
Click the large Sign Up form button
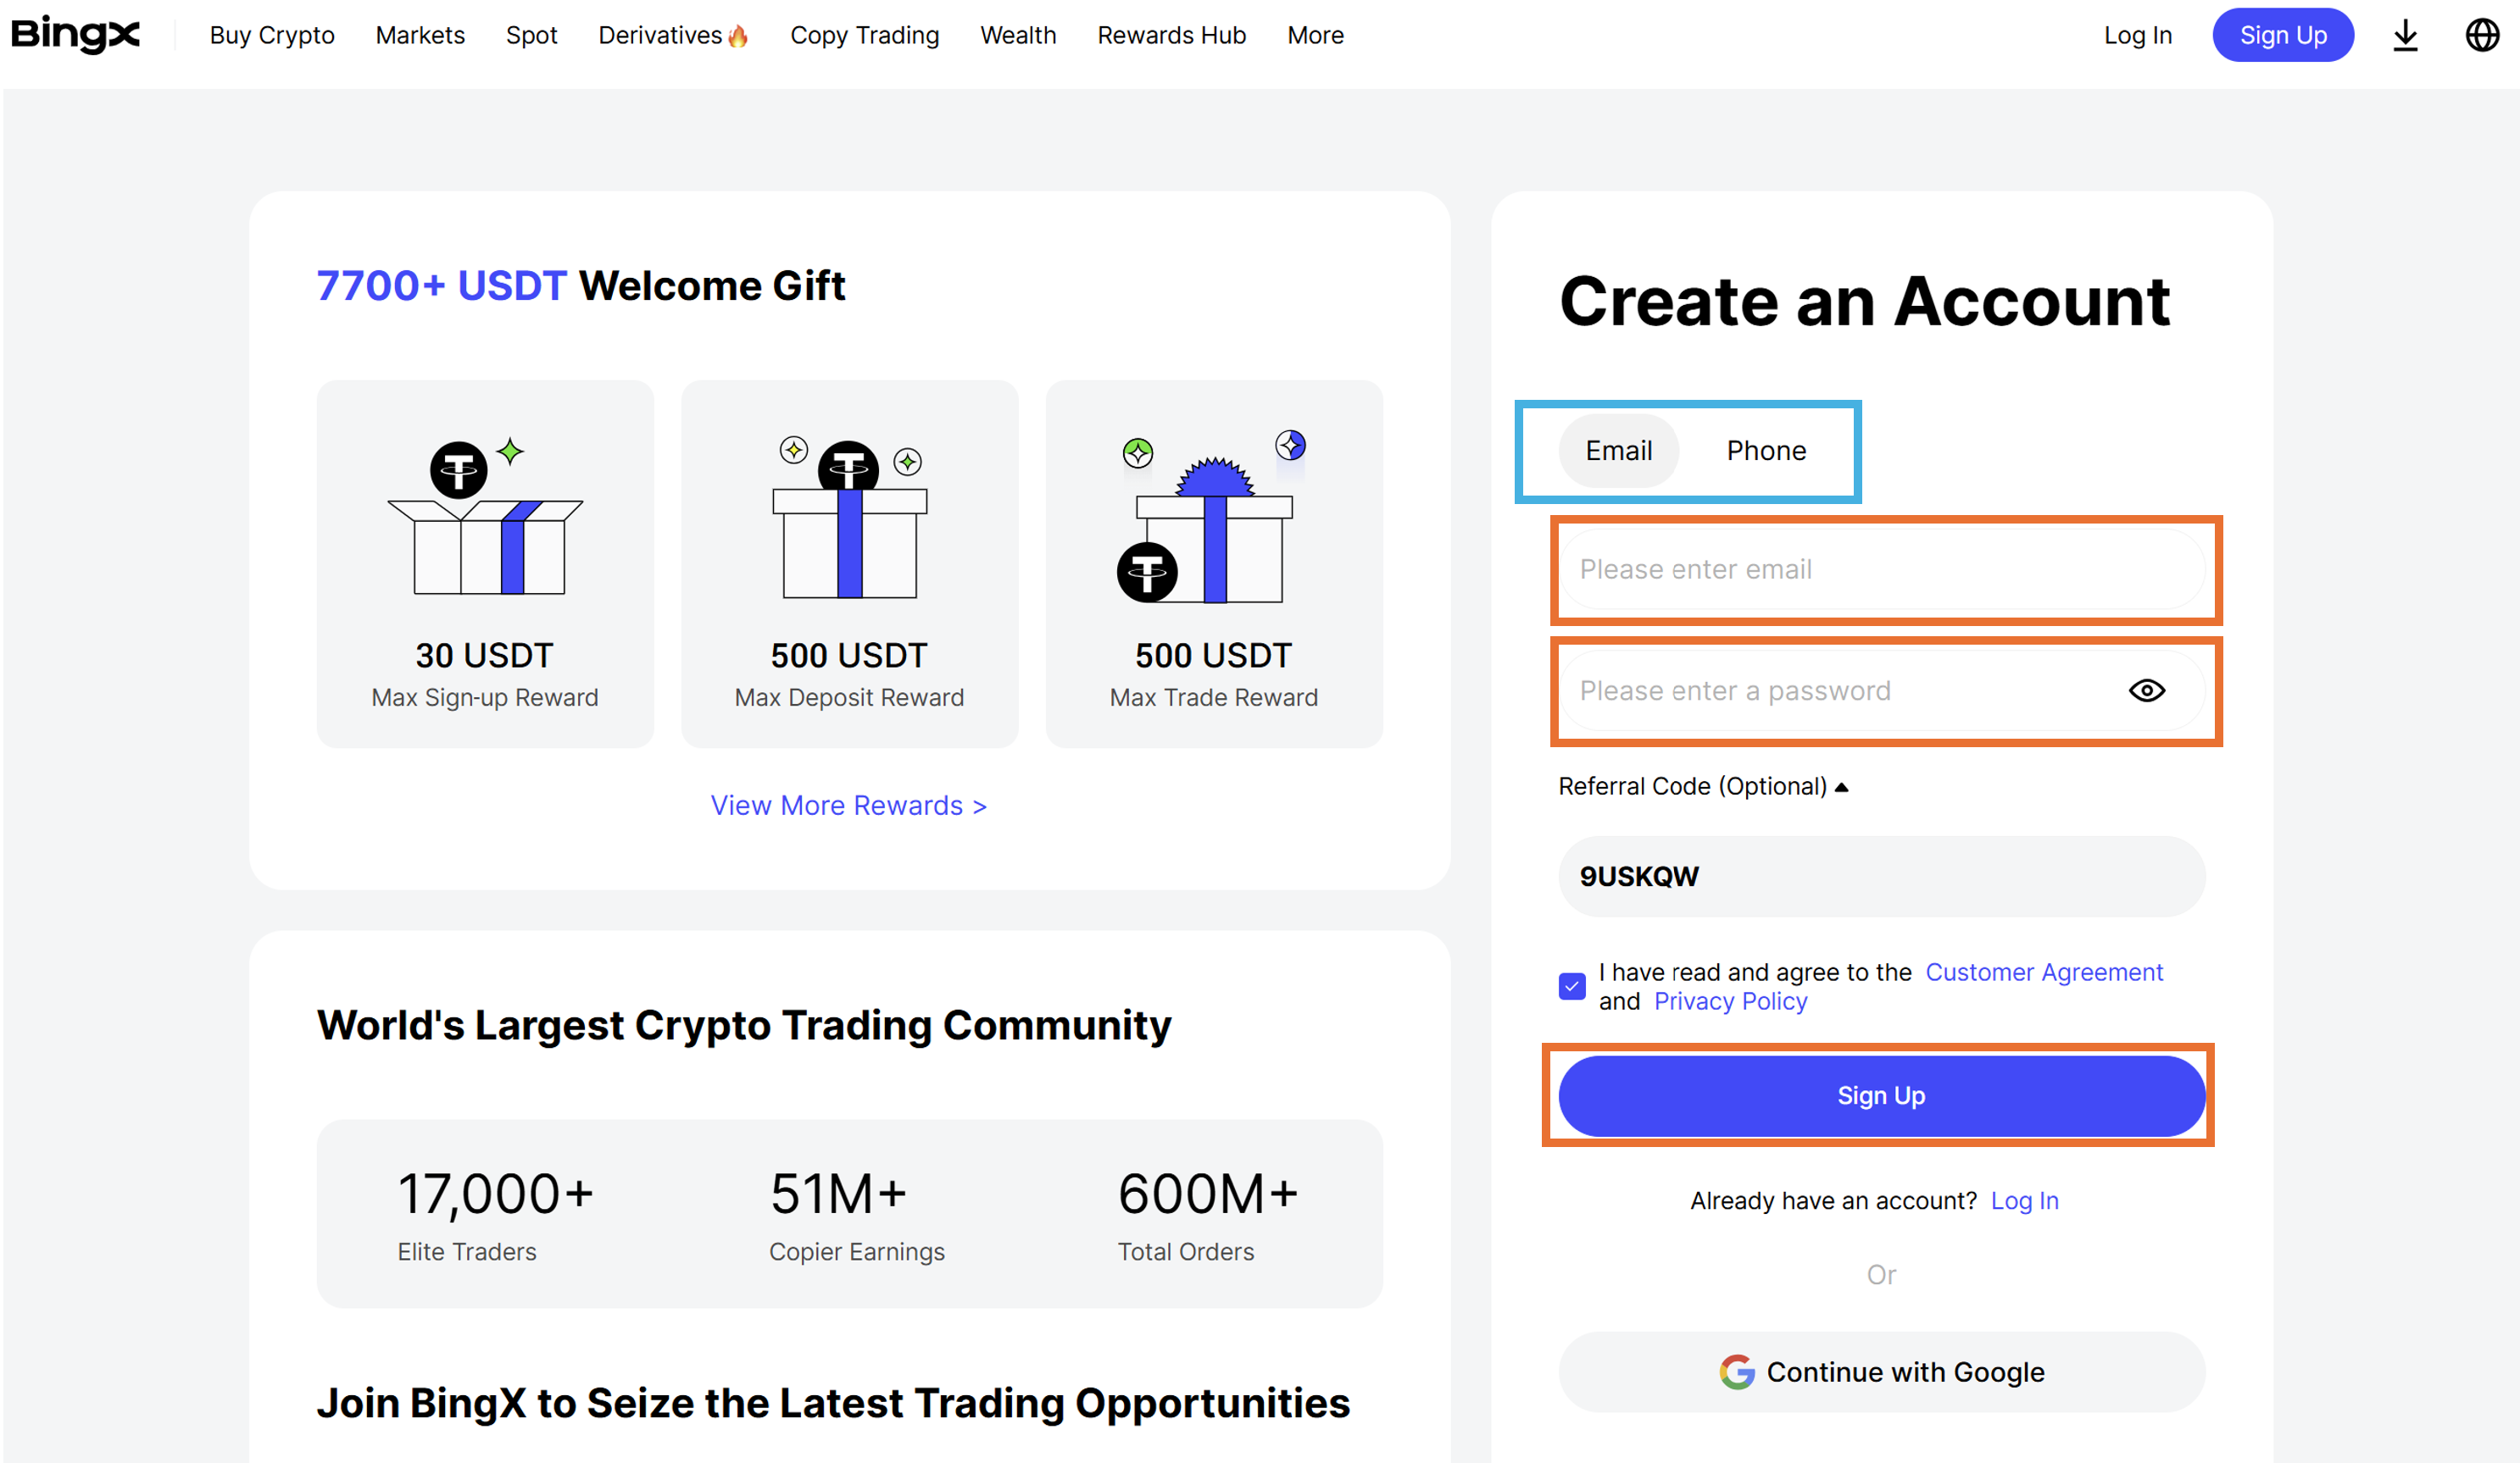point(1881,1095)
